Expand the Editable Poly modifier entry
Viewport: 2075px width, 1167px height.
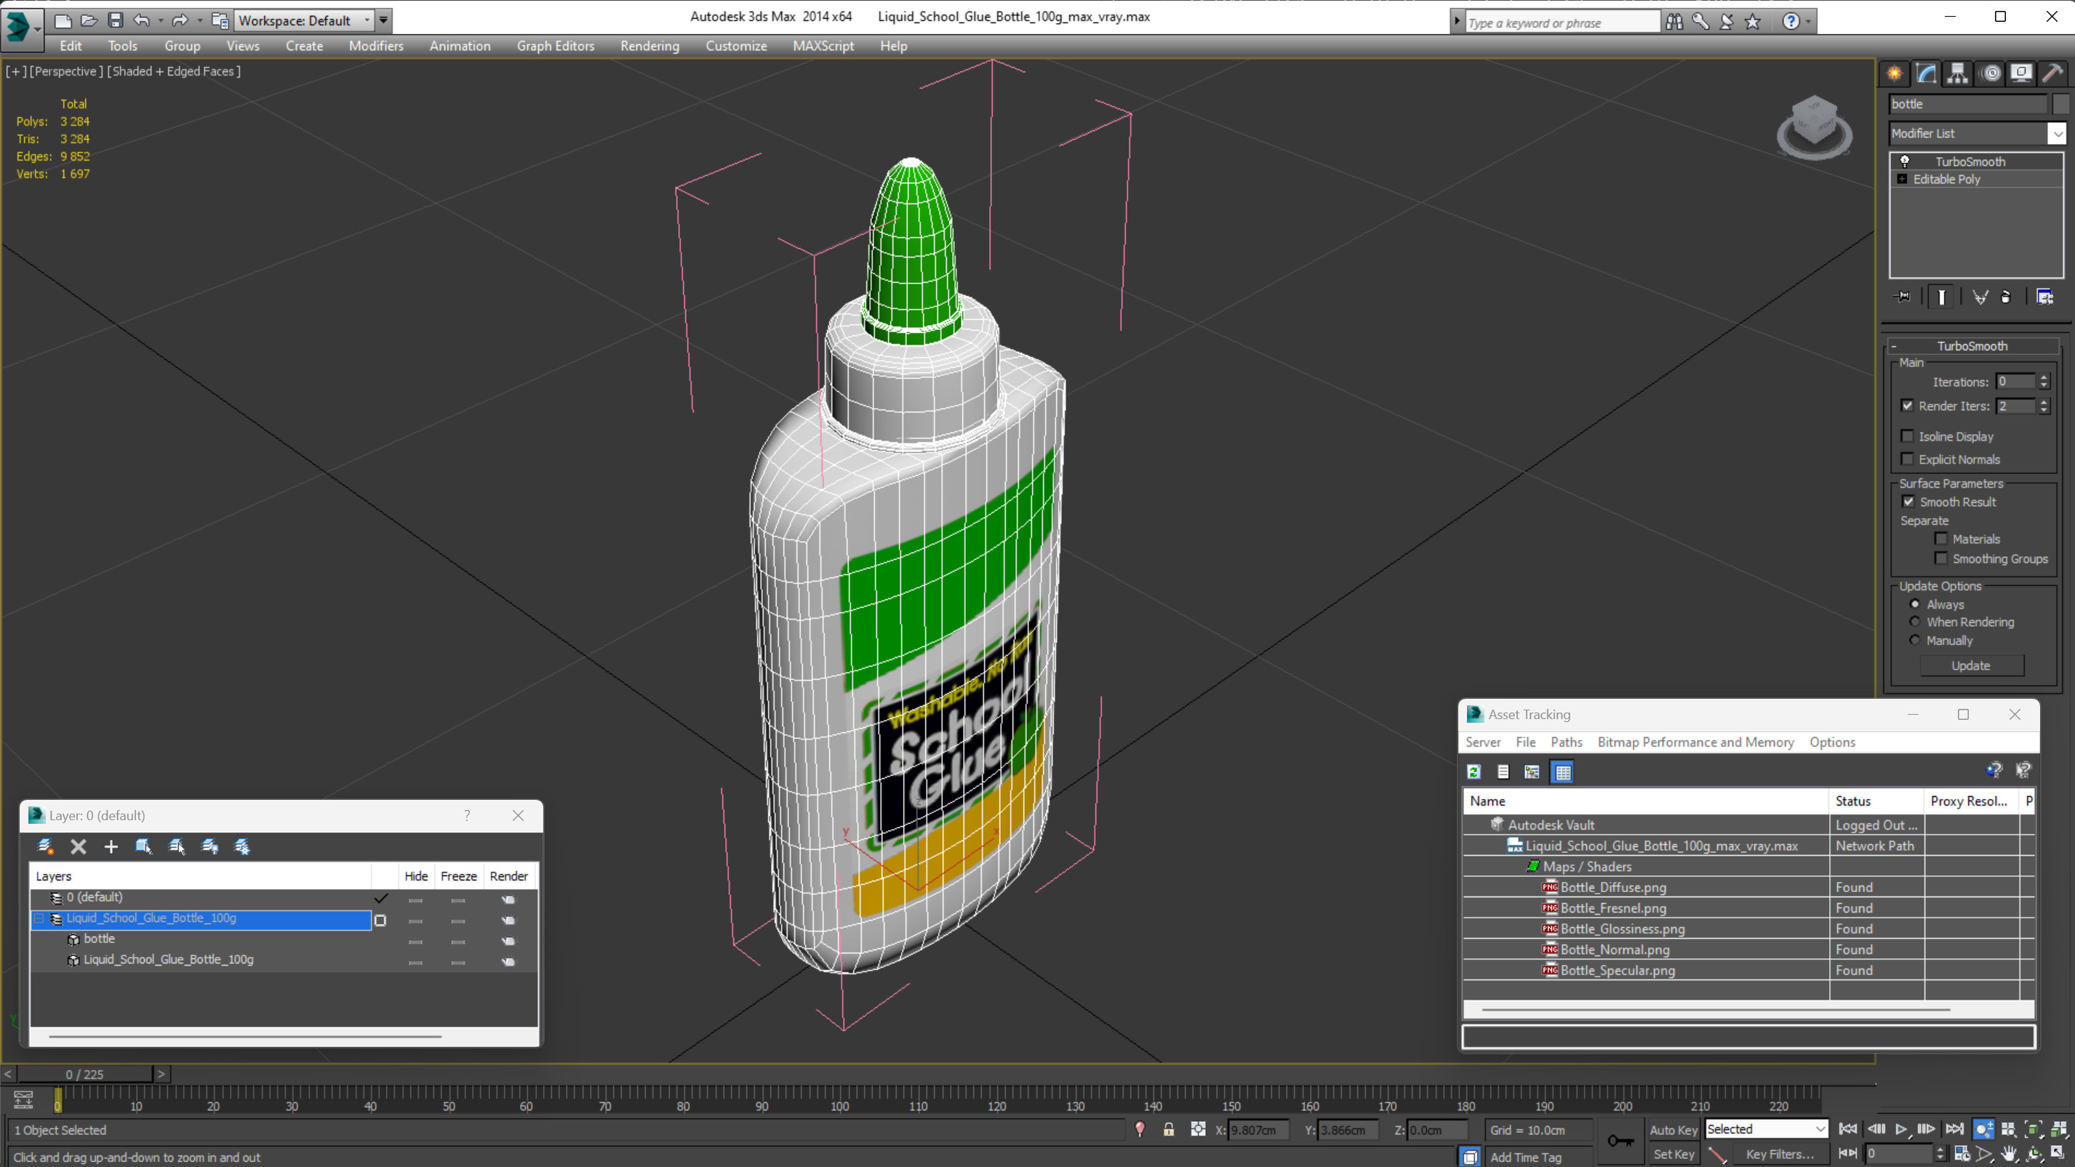[1902, 179]
